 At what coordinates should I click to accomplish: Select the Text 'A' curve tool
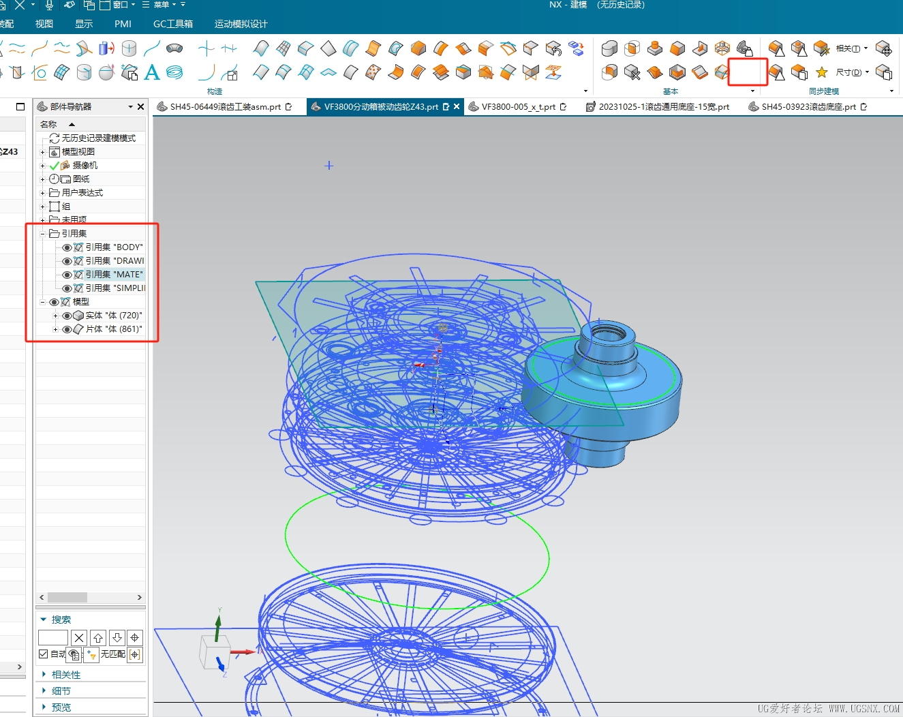coord(152,72)
